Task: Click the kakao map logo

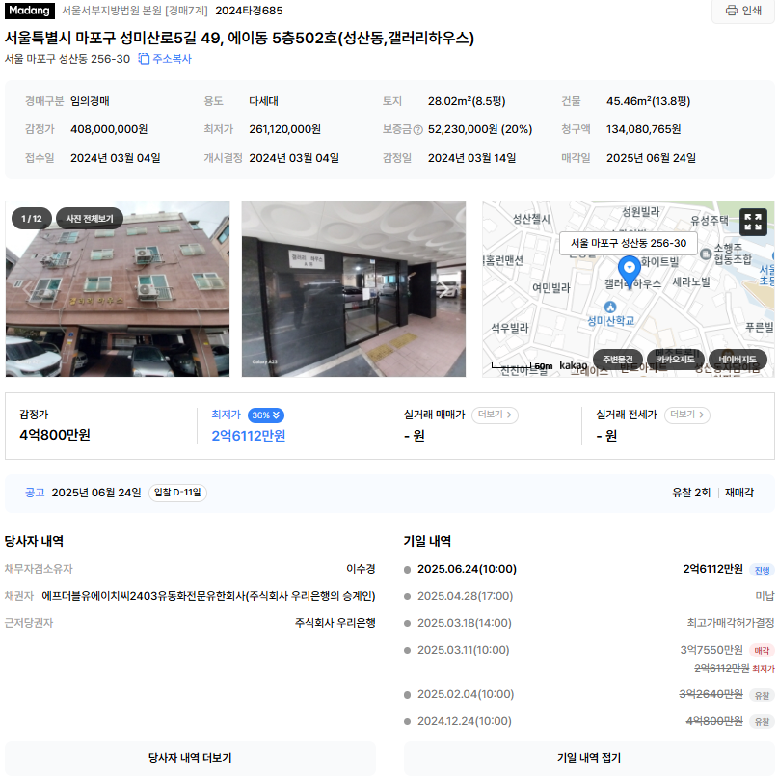Action: tap(573, 365)
